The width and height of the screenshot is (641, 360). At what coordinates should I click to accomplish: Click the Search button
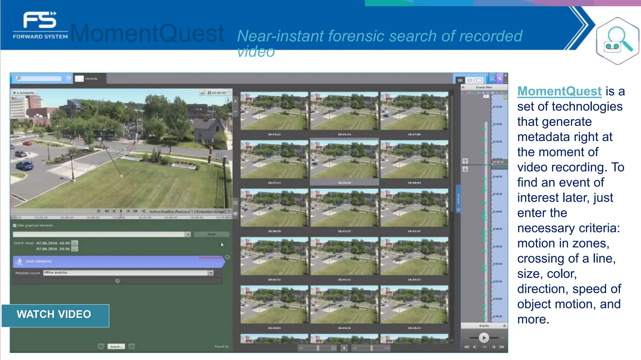pos(116,347)
